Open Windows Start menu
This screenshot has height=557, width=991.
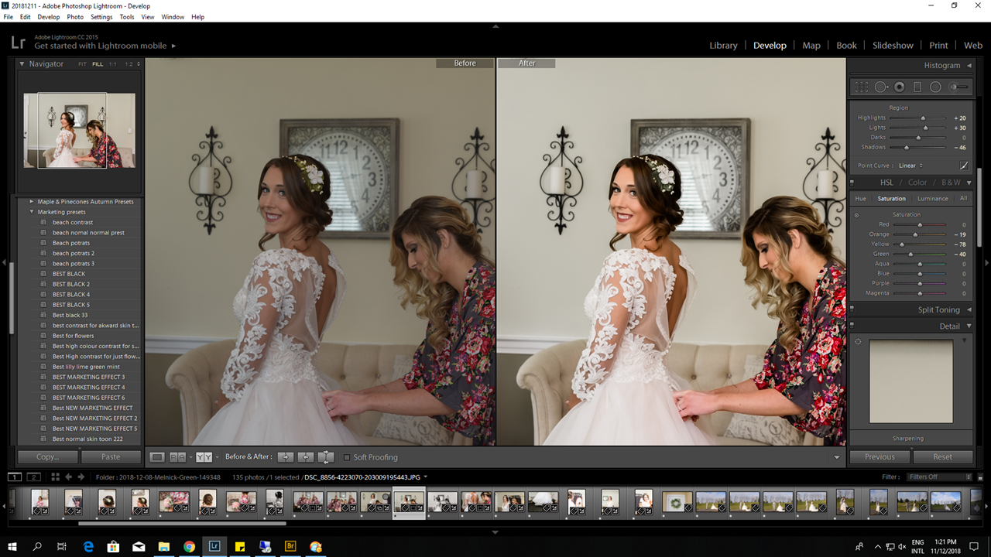12,546
